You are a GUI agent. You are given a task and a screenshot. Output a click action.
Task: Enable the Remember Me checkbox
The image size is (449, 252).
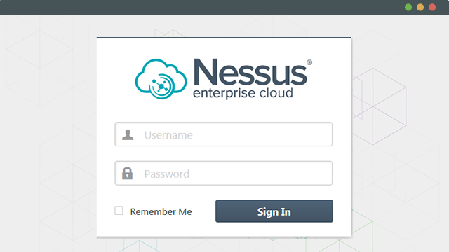[x=119, y=211]
